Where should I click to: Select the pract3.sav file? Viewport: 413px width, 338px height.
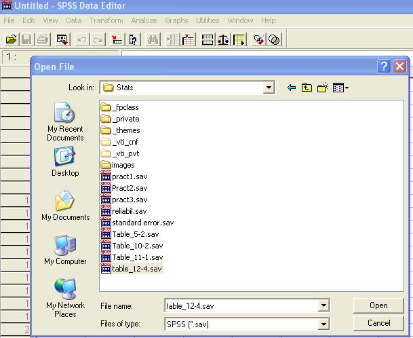124,200
